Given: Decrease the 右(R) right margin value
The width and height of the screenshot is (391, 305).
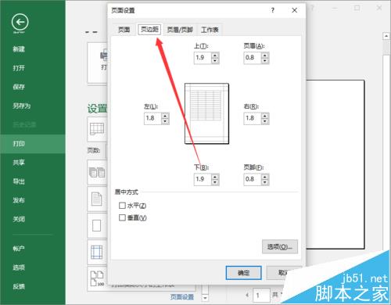Looking at the screenshot, I should point(265,121).
